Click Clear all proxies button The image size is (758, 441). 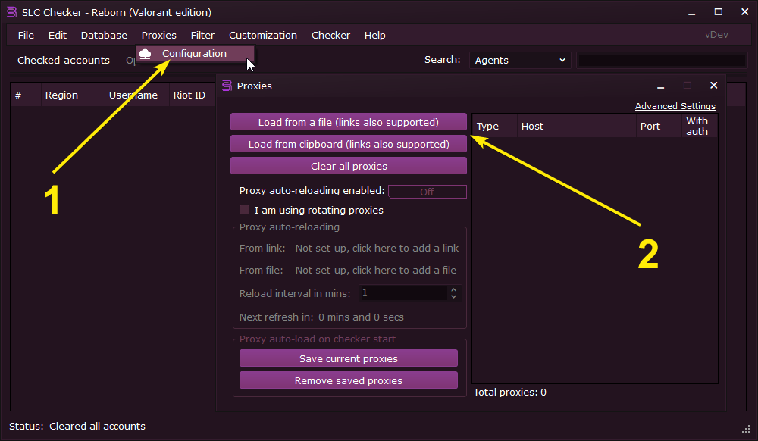pos(348,166)
